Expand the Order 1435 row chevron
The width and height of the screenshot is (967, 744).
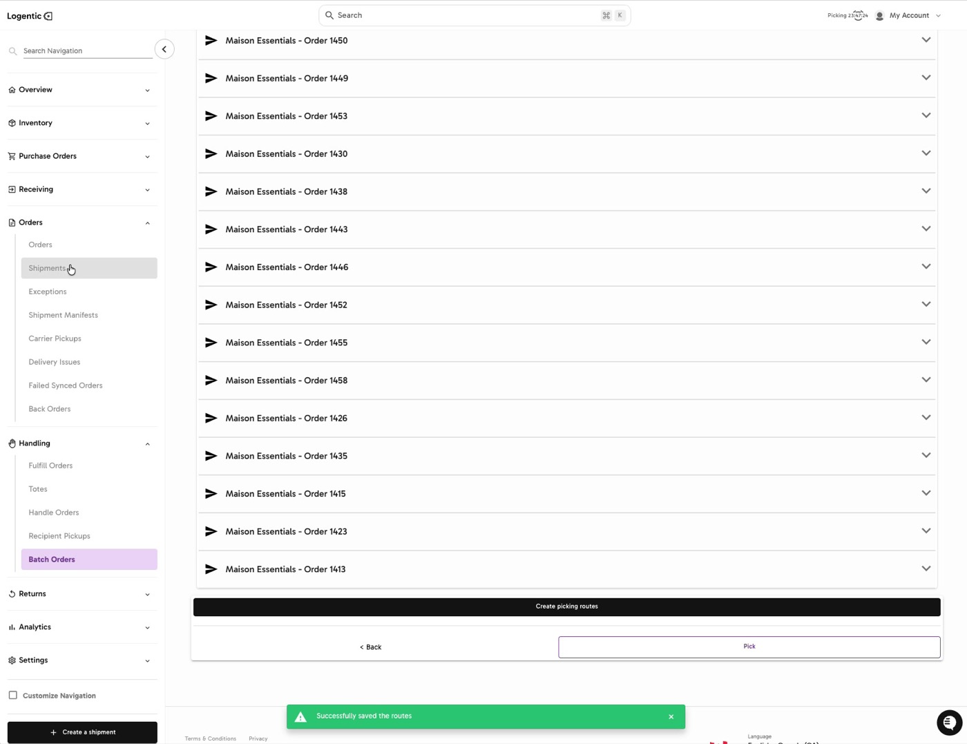click(926, 455)
